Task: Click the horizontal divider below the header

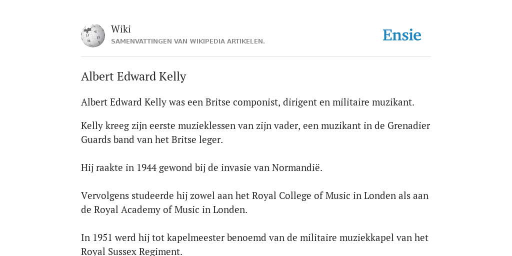Action: tap(256, 57)
